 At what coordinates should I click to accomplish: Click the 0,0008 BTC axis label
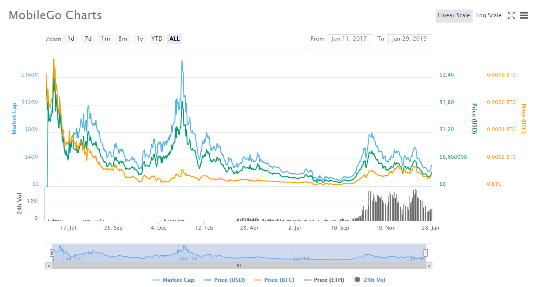click(501, 75)
